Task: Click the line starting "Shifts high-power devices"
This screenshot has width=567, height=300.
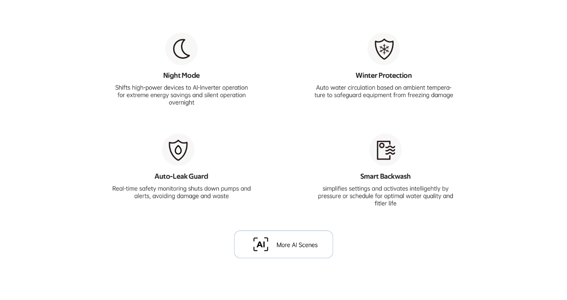Action: pyautogui.click(x=181, y=88)
